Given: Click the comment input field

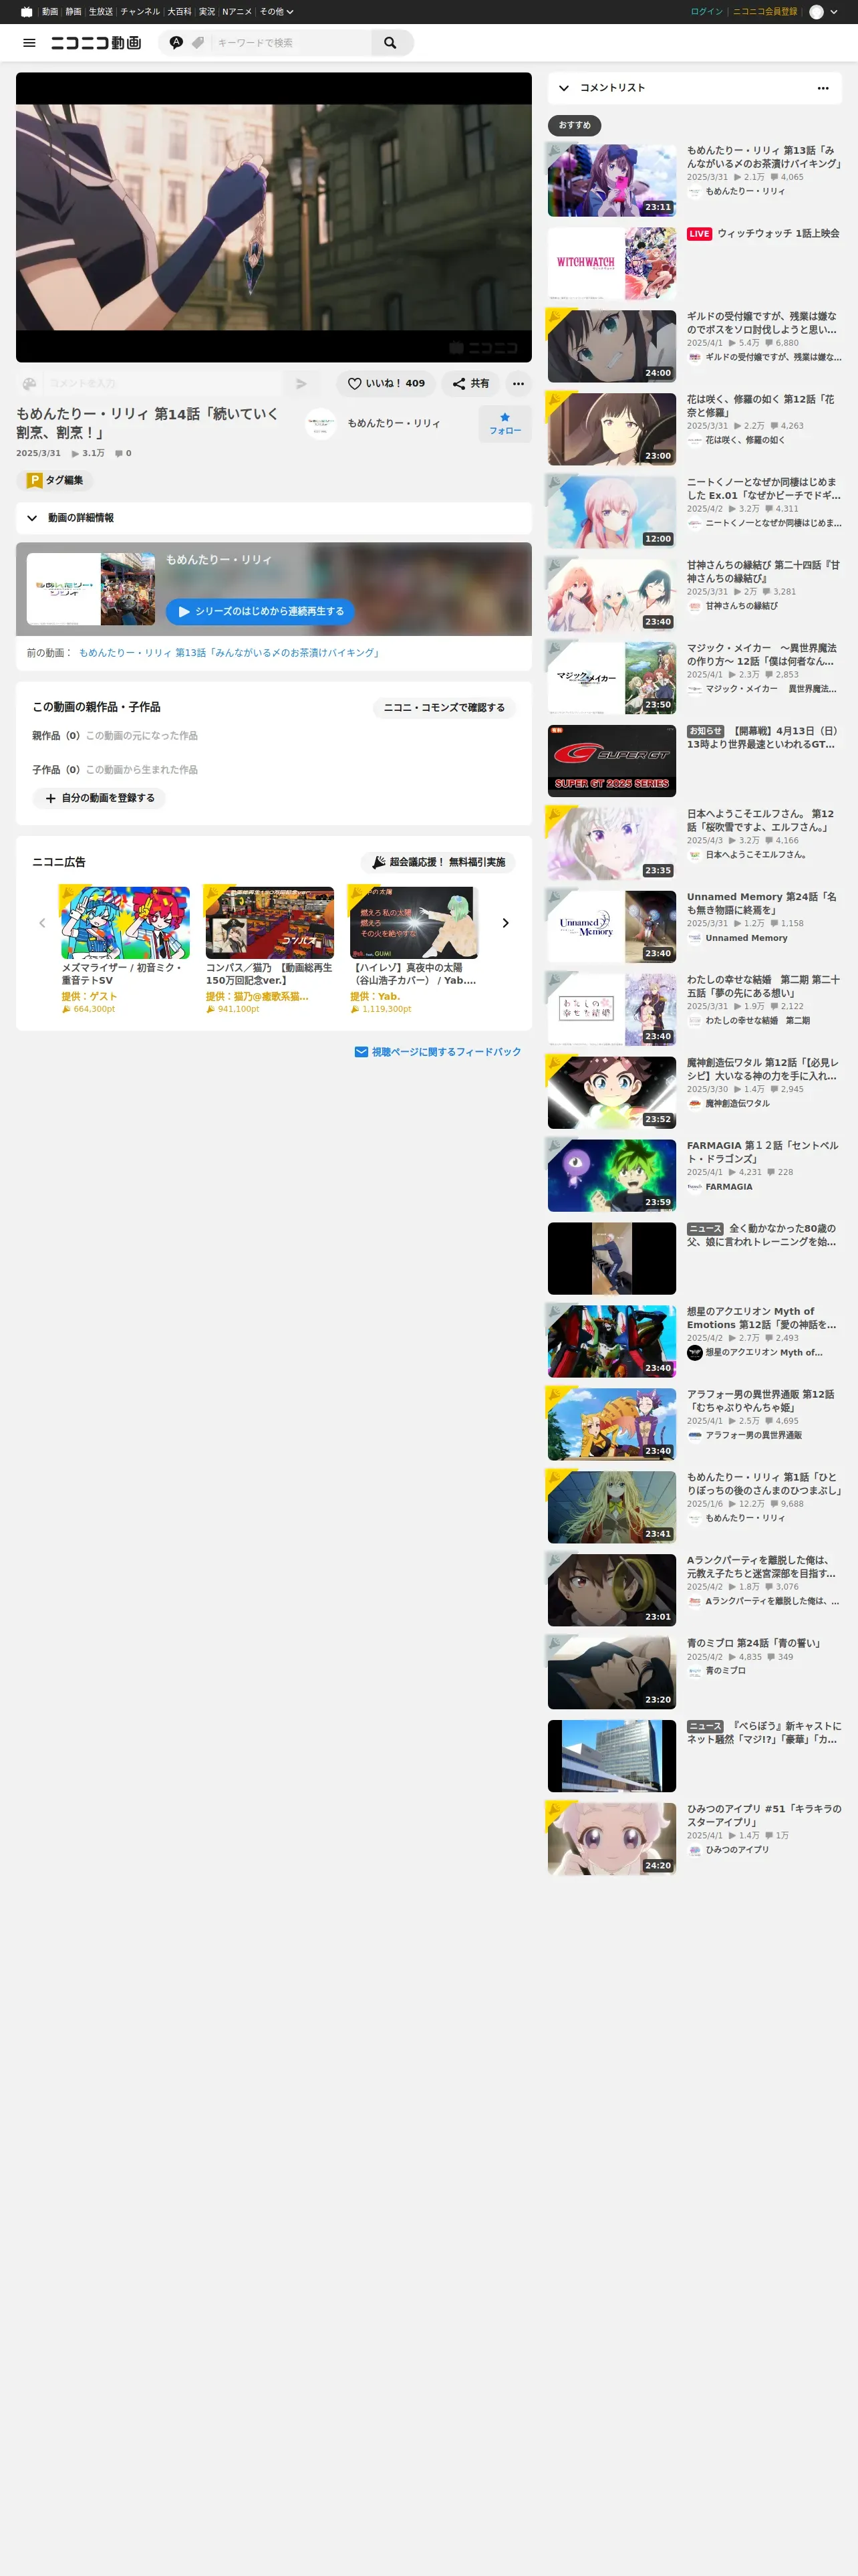Looking at the screenshot, I should 162,383.
